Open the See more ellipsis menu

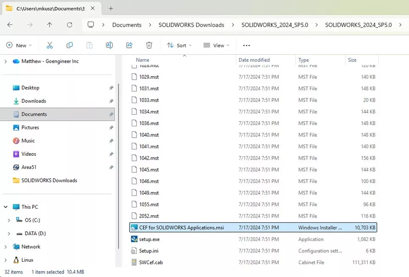tap(246, 45)
